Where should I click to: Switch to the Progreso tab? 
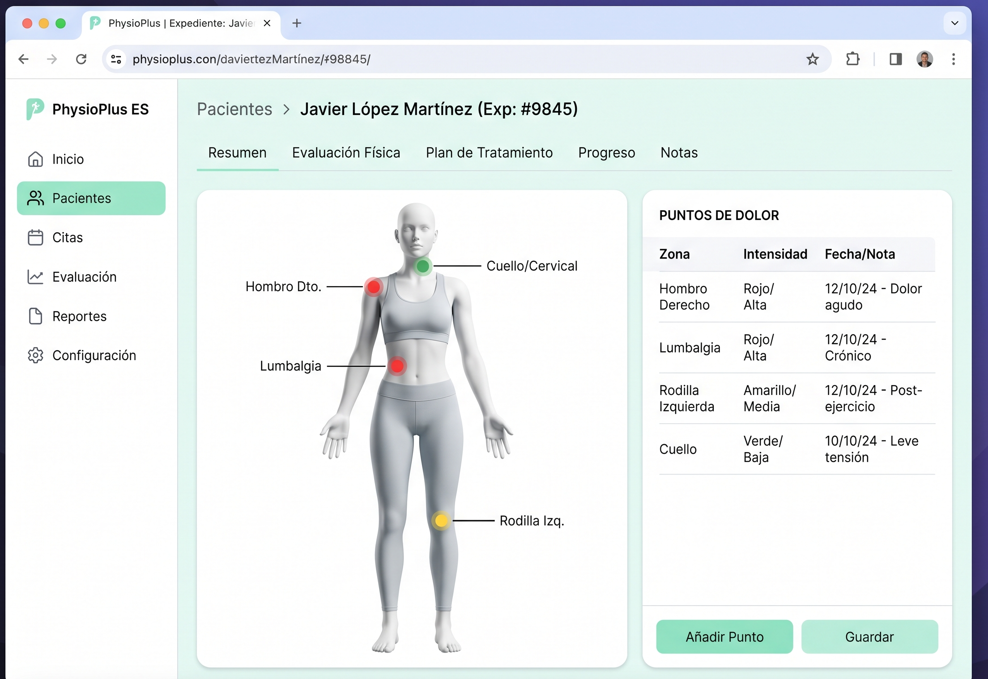[606, 153]
